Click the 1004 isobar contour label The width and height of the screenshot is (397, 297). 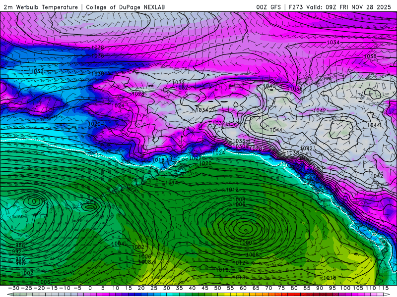tap(118, 244)
